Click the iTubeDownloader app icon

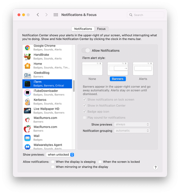[x=28, y=93]
